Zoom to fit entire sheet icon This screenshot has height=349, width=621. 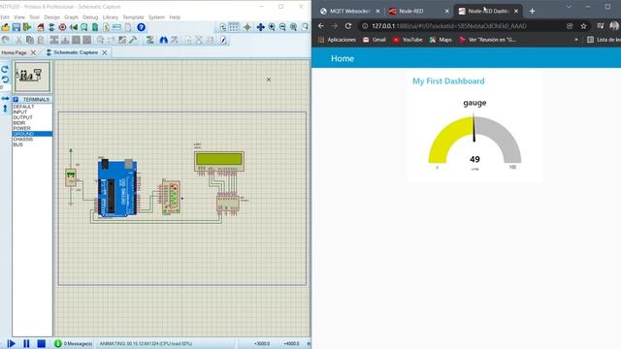click(293, 27)
